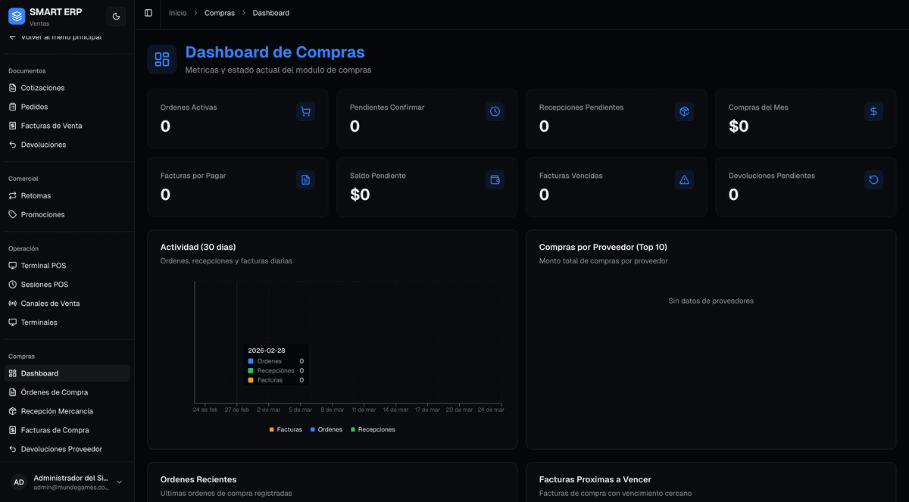
Task: Toggle Recepciones series in chart legend
Action: [372, 429]
